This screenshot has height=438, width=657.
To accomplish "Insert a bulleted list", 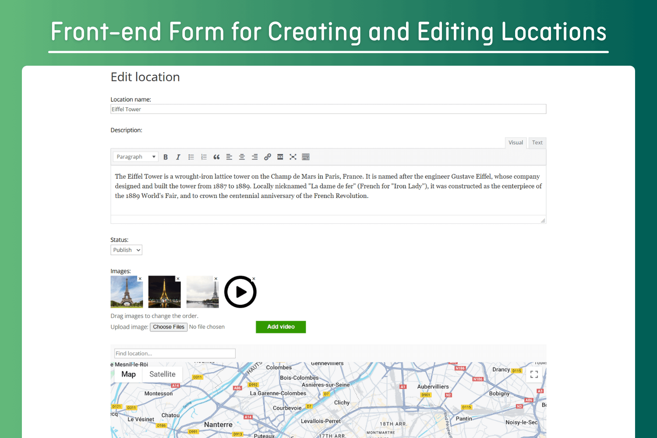I will click(191, 157).
